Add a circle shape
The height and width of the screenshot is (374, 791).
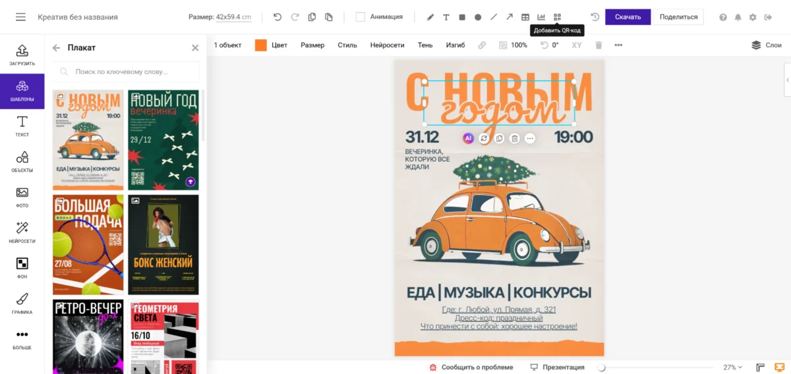point(478,17)
